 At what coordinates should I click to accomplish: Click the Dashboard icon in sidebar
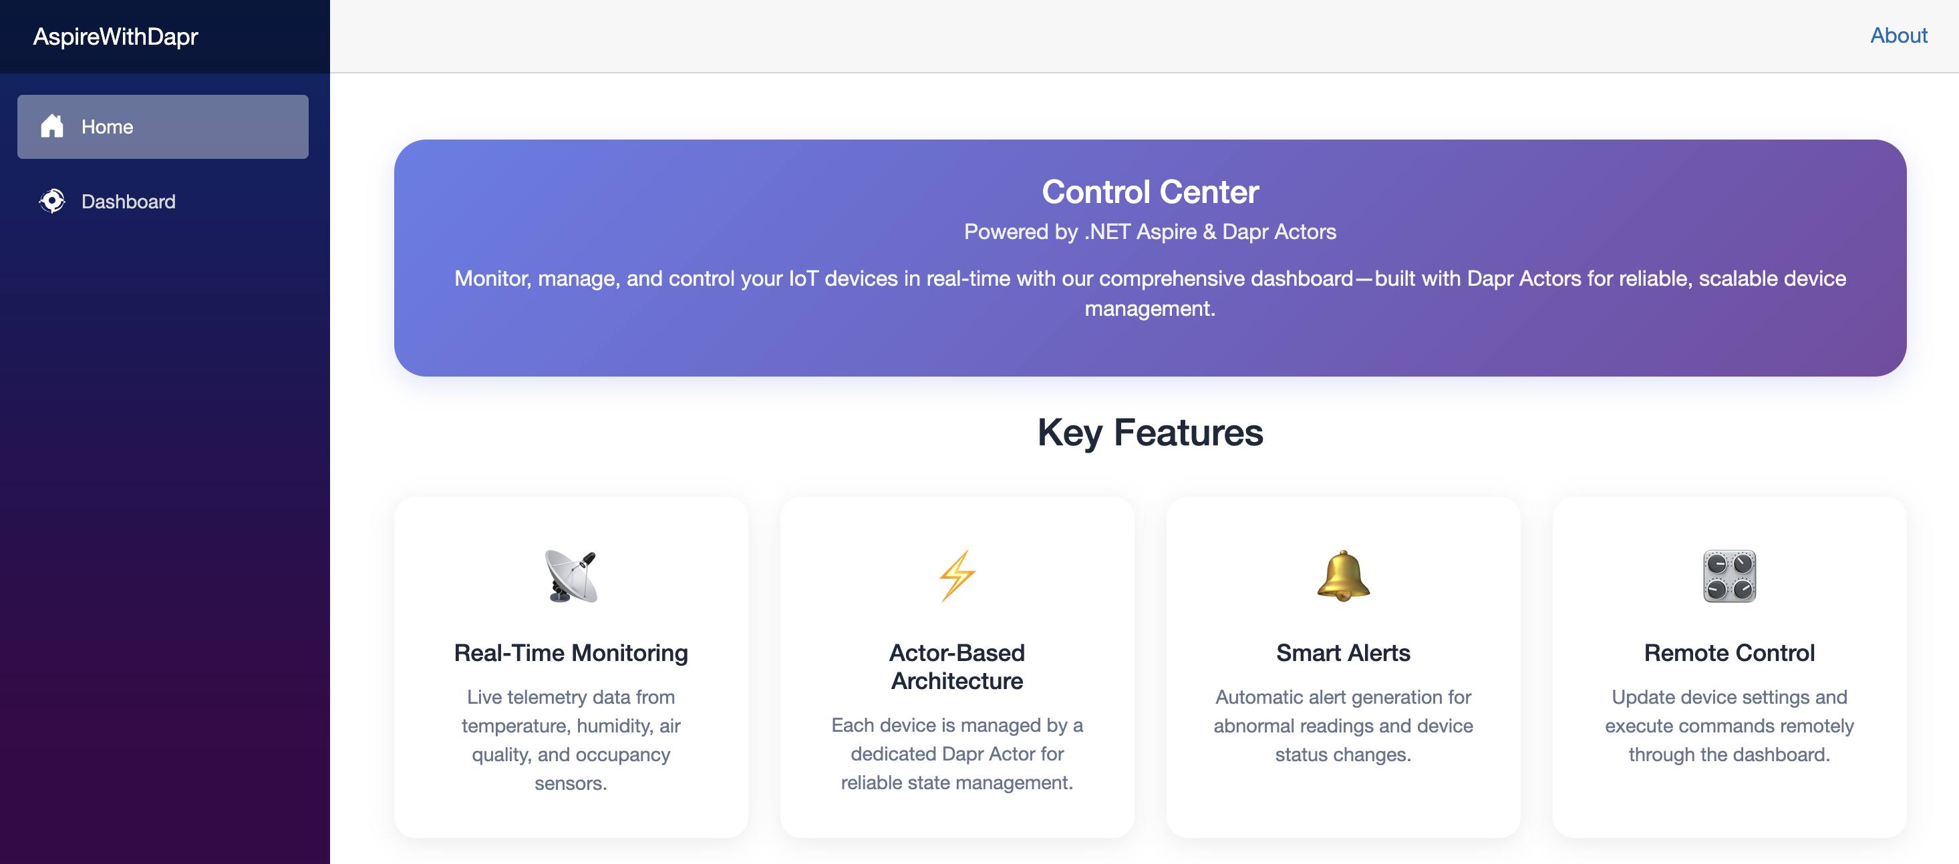point(51,202)
